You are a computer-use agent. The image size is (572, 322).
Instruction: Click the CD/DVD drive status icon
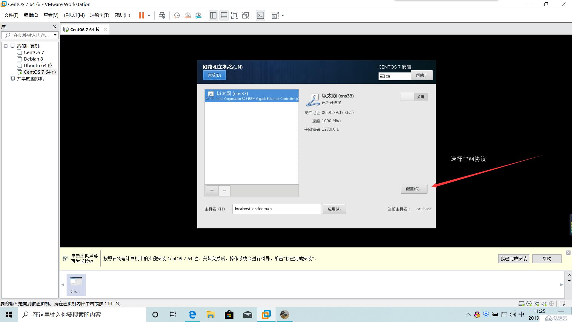(x=529, y=304)
